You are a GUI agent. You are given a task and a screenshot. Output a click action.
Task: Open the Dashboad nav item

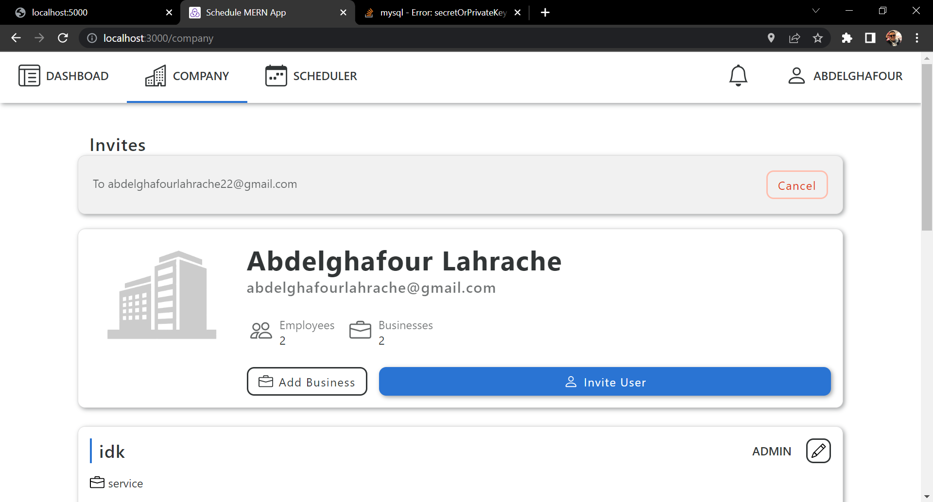[64, 76]
